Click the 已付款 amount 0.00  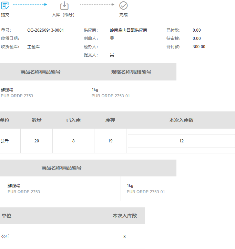point(197,30)
